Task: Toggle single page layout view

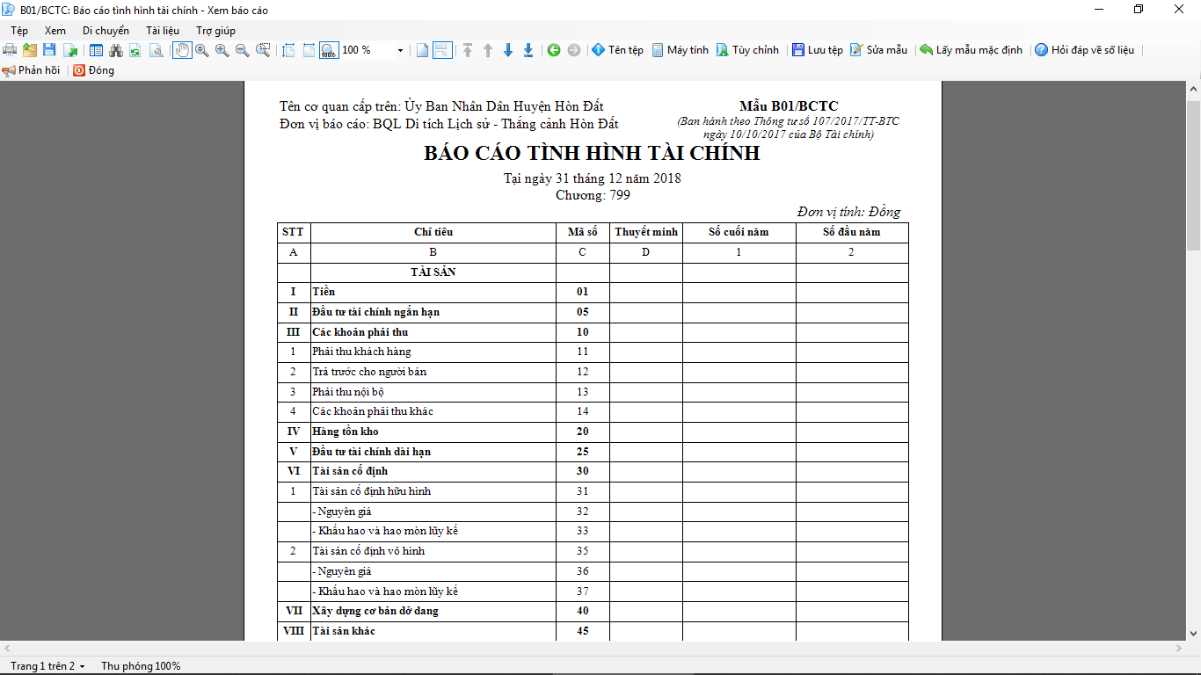Action: click(x=423, y=50)
